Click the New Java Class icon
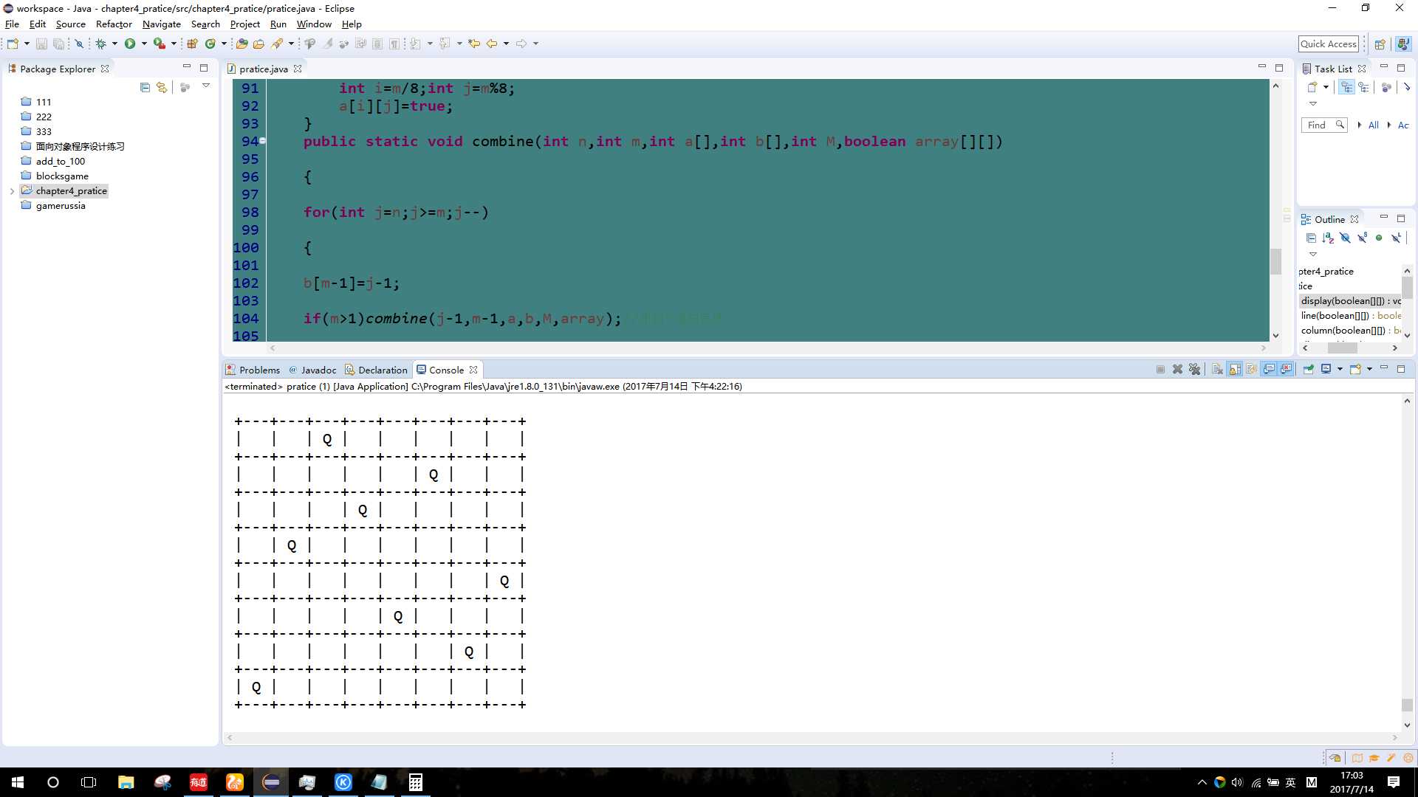This screenshot has height=797, width=1418. tap(210, 44)
